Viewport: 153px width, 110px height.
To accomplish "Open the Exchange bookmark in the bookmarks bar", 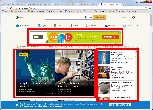I will [74, 11].
